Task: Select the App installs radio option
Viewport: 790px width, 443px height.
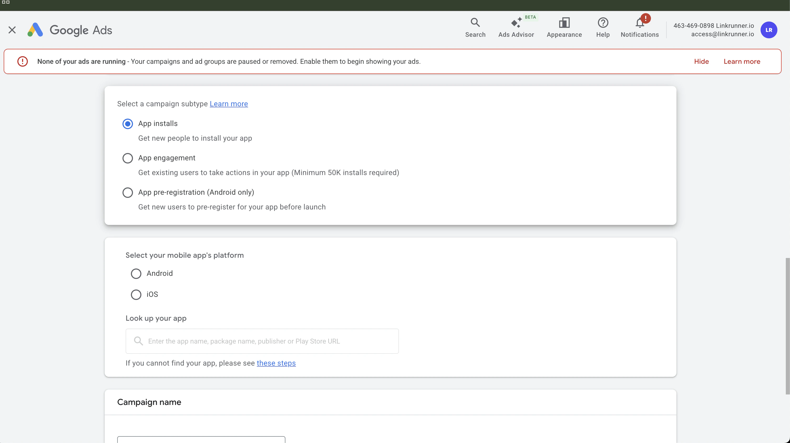Action: pyautogui.click(x=127, y=124)
